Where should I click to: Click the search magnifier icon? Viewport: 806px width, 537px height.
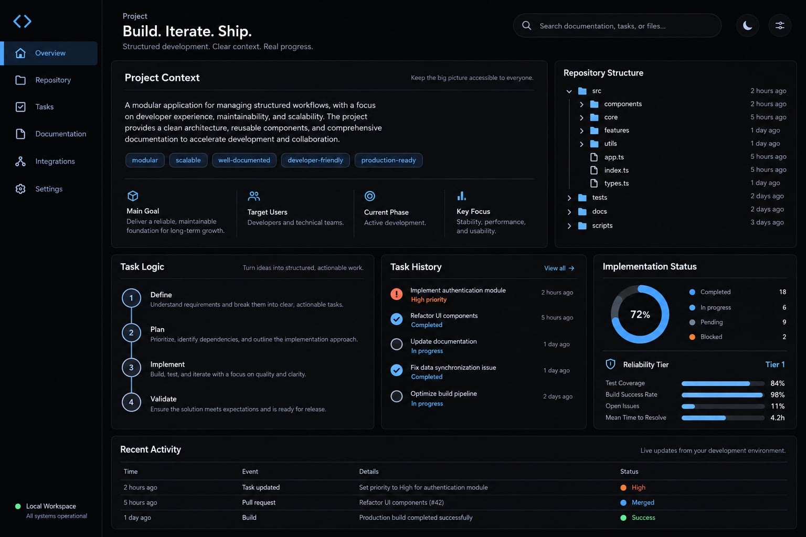[x=526, y=26]
